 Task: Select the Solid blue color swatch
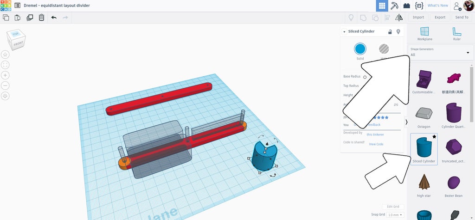(360, 49)
